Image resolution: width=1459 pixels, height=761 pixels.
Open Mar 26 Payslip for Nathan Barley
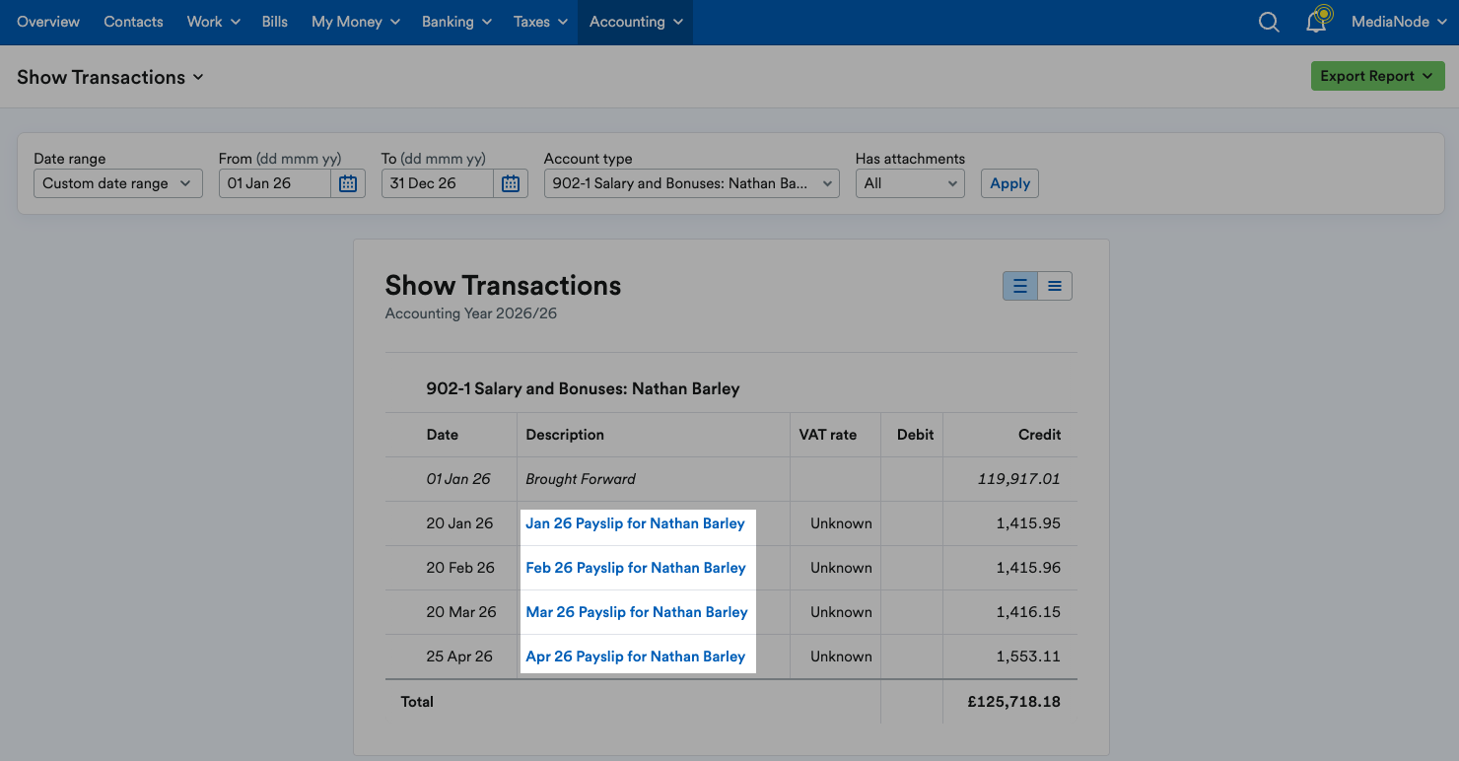(637, 612)
